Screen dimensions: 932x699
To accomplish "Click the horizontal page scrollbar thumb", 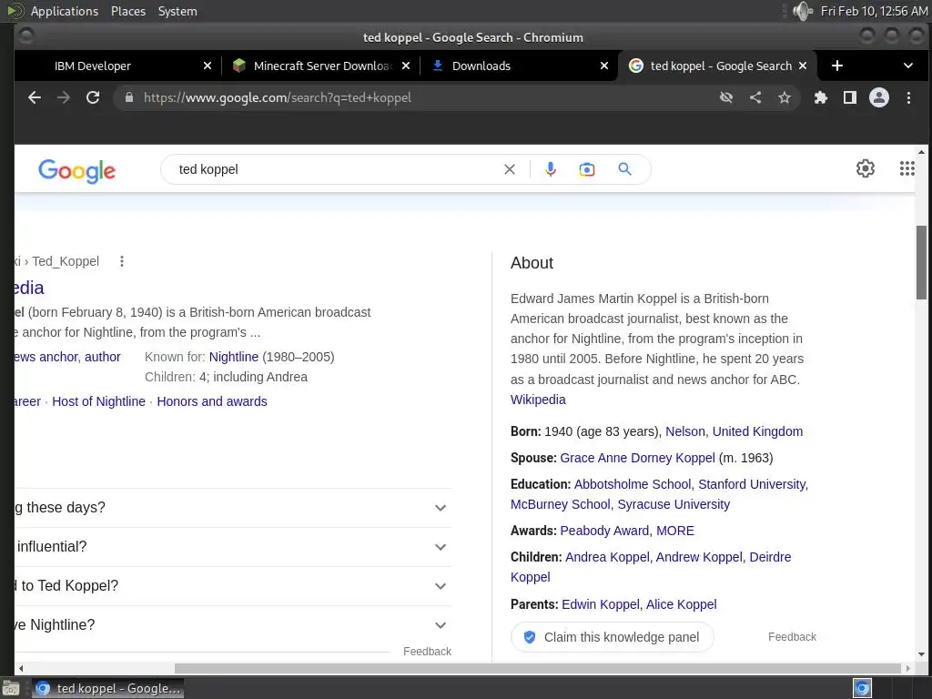I will 538,669.
